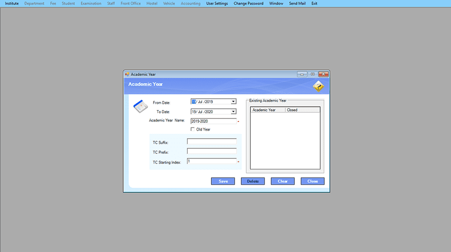Close the Academic Year dialog with X
The width and height of the screenshot is (451, 252).
(x=323, y=74)
